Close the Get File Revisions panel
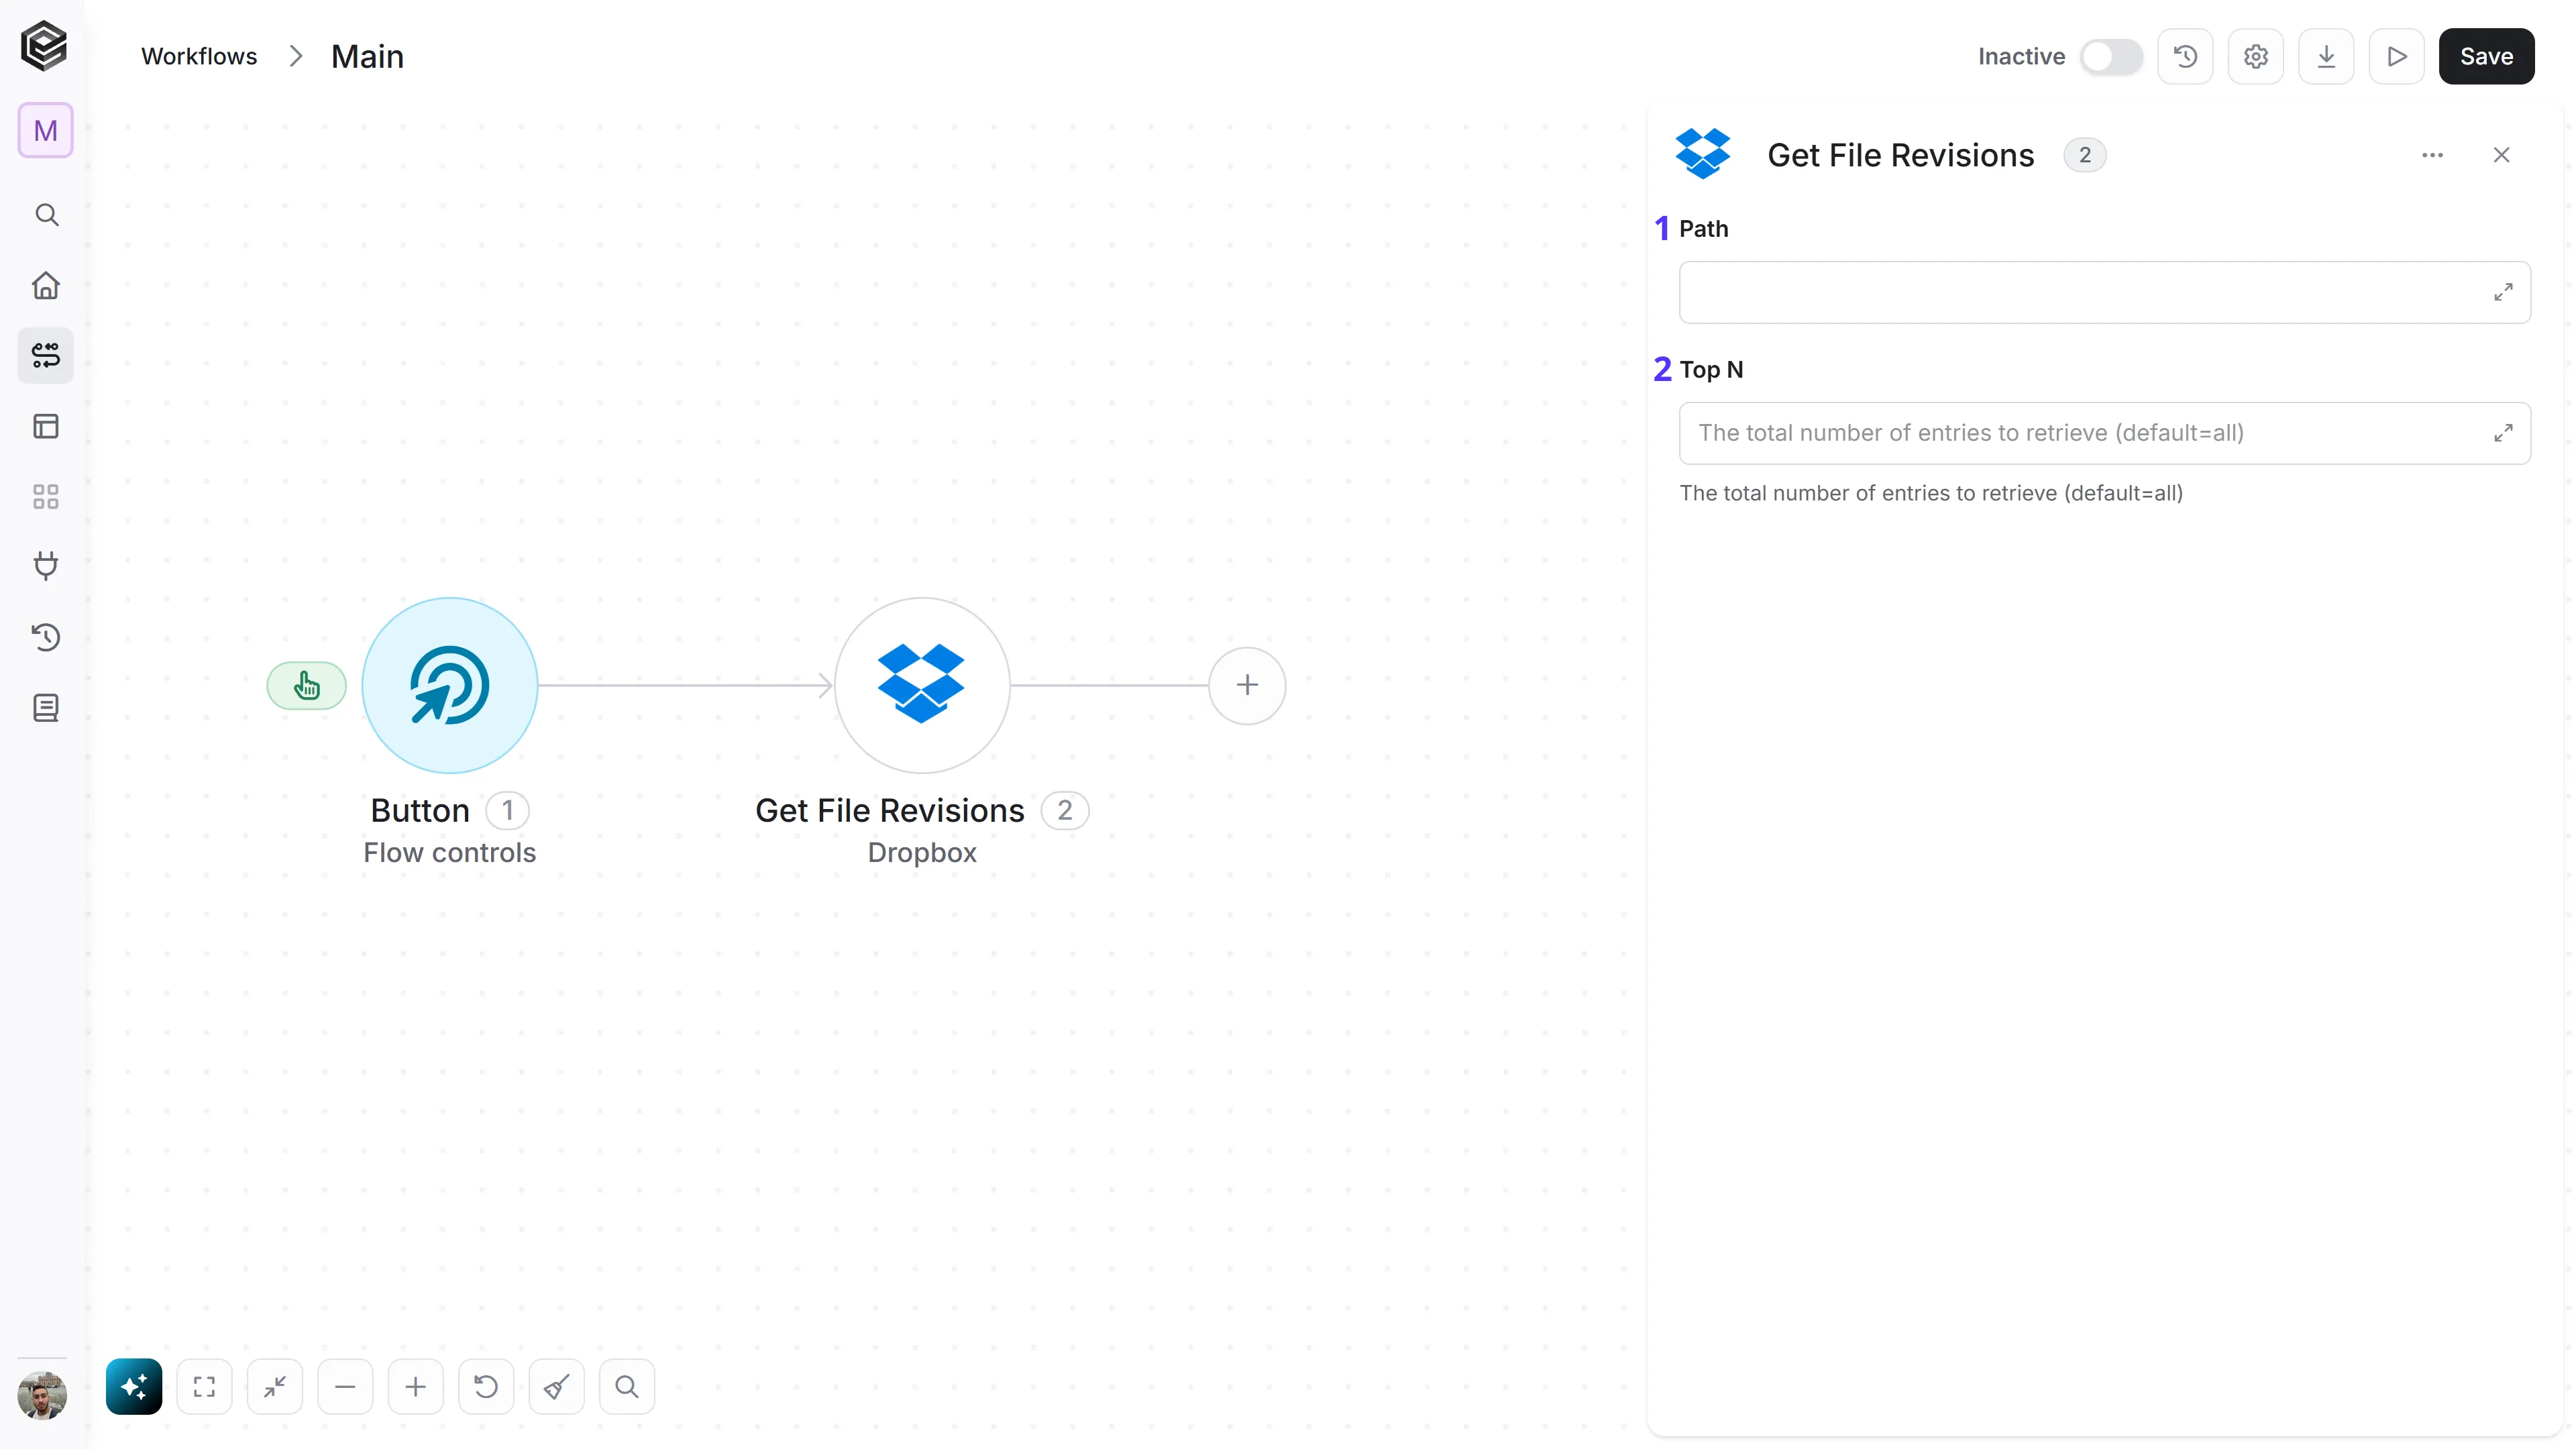2576x1449 pixels. (2501, 155)
